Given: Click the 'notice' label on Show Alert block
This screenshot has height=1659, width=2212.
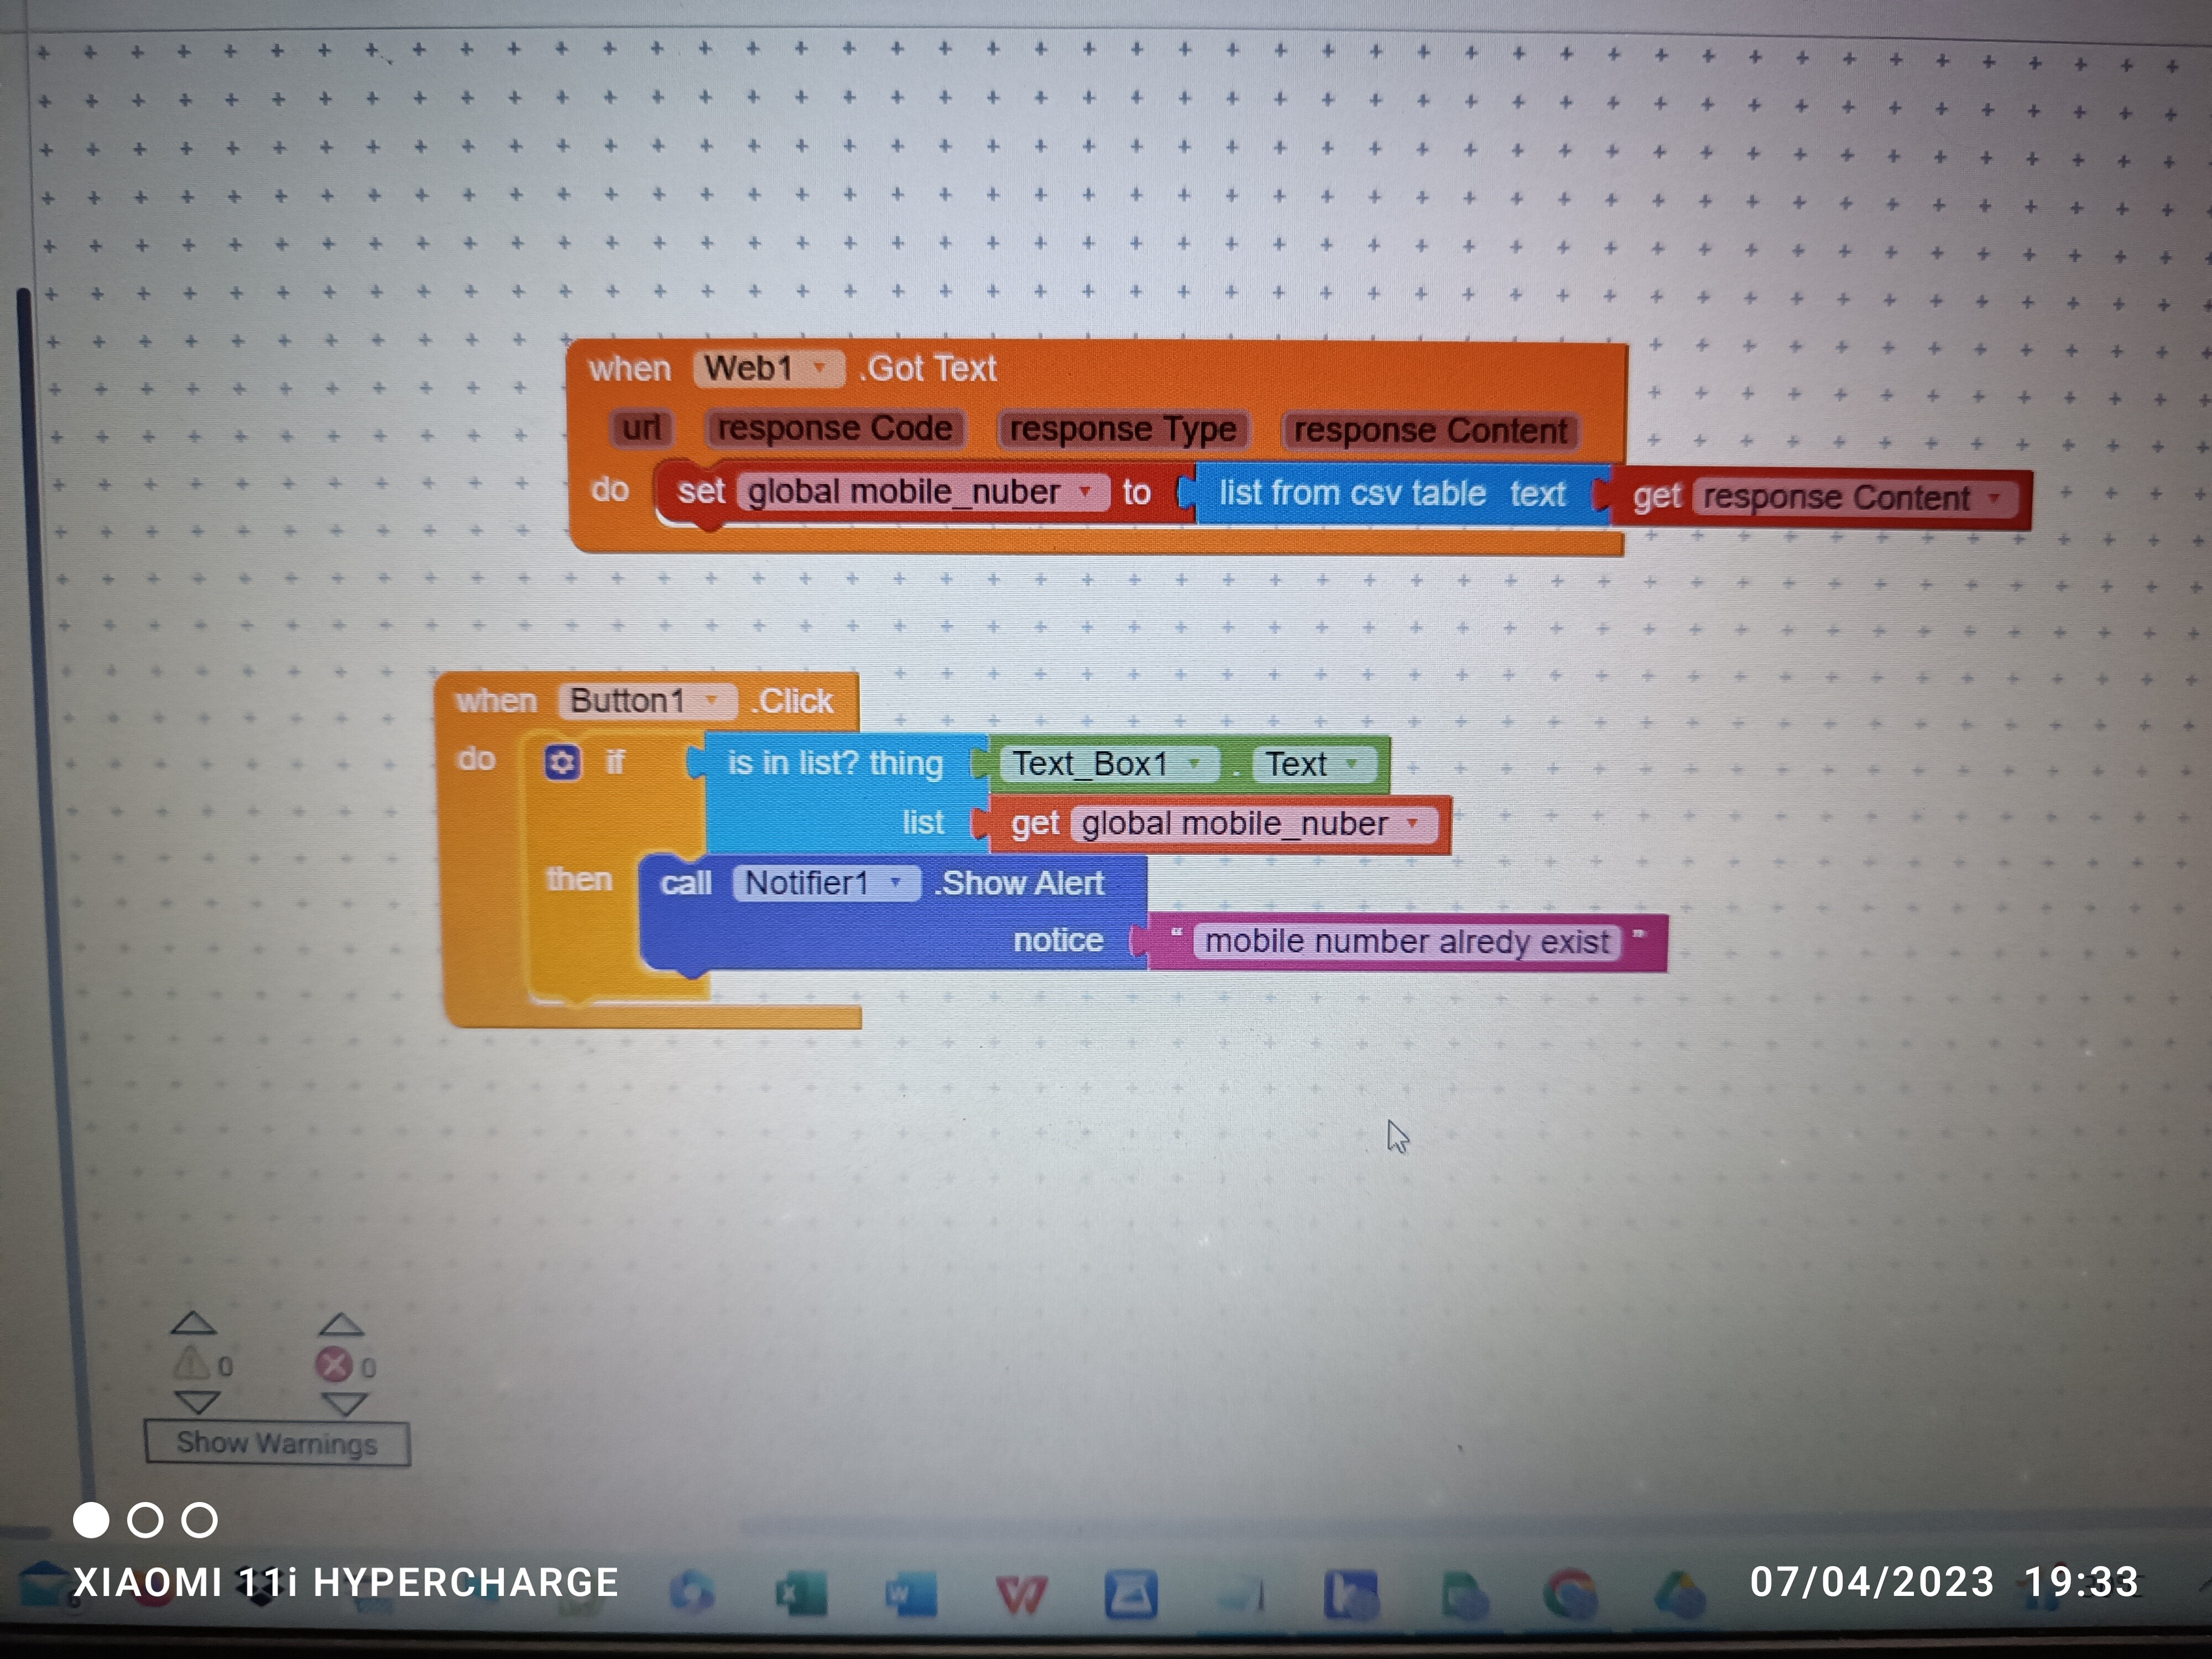Looking at the screenshot, I should click(x=1058, y=941).
